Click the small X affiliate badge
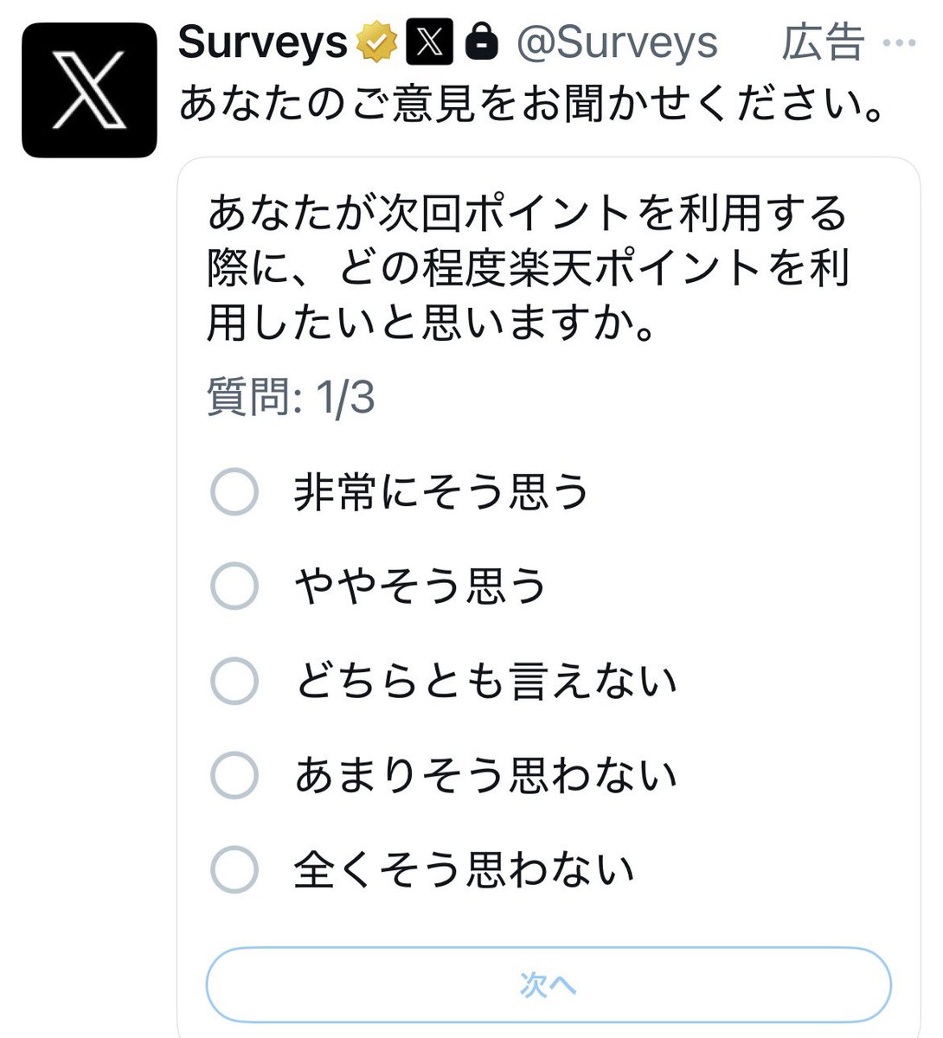The width and height of the screenshot is (943, 1038). click(x=429, y=42)
